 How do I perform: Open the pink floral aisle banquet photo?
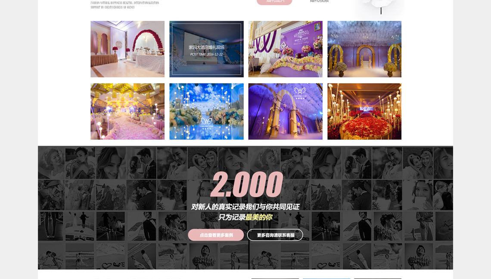(x=127, y=111)
